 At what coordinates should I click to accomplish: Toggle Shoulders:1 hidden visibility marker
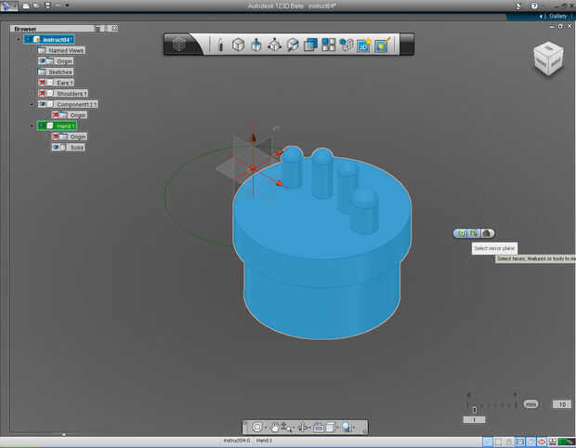tap(42, 93)
